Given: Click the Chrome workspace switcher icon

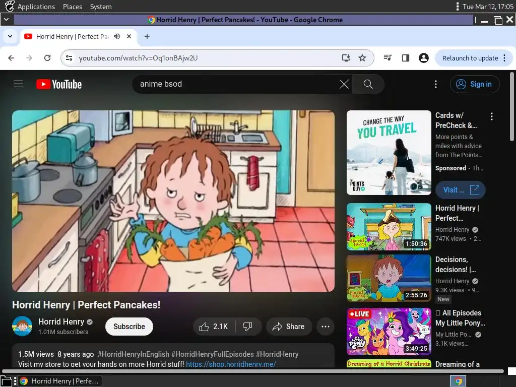Looking at the screenshot, I should (x=458, y=381).
